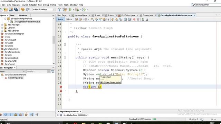Open the Source menu
Screen dimensions: 221x124
25,5
